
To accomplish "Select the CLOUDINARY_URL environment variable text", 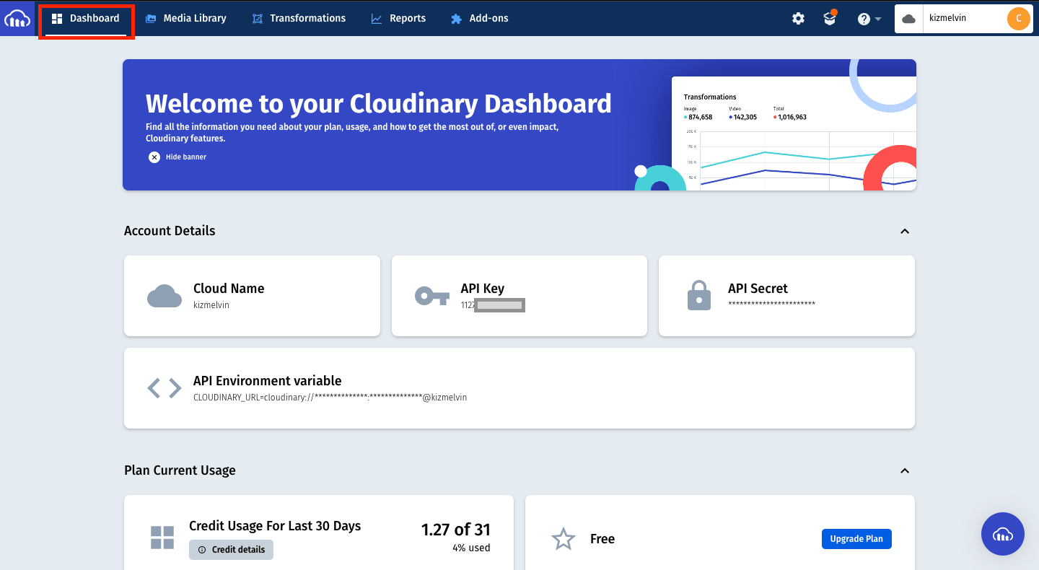I will pyautogui.click(x=330, y=398).
